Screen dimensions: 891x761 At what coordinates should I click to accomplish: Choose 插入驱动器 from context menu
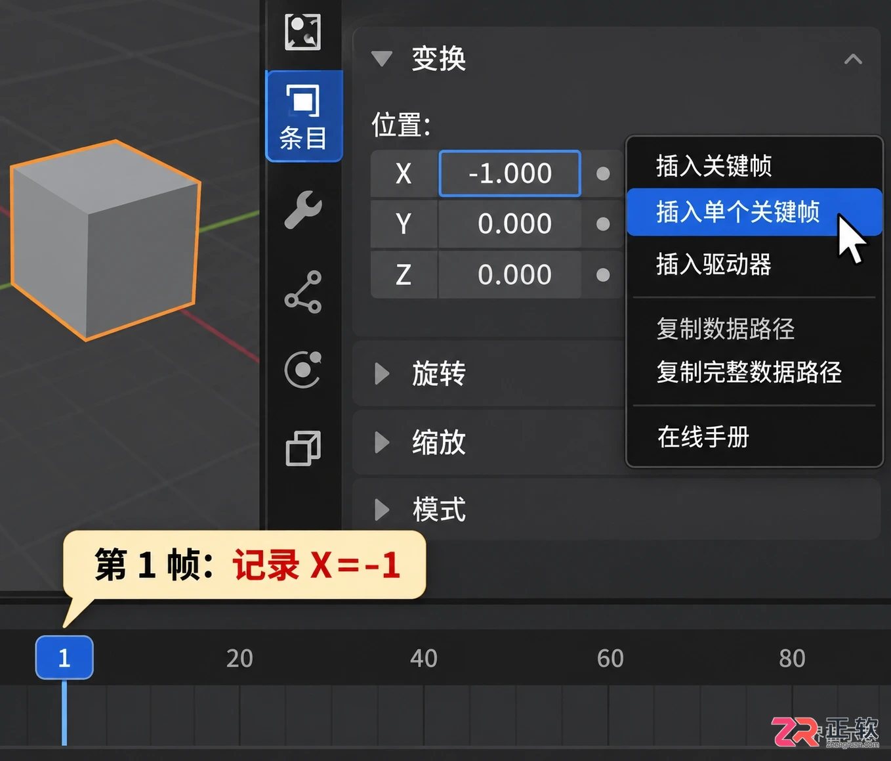(x=755, y=265)
